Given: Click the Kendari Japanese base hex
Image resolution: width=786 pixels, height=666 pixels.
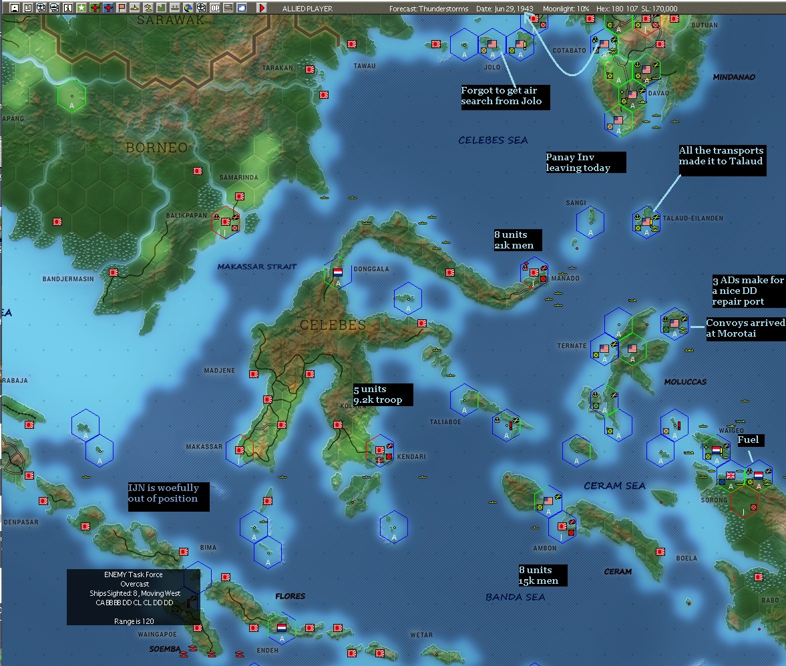Looking at the screenshot, I should (x=380, y=450).
